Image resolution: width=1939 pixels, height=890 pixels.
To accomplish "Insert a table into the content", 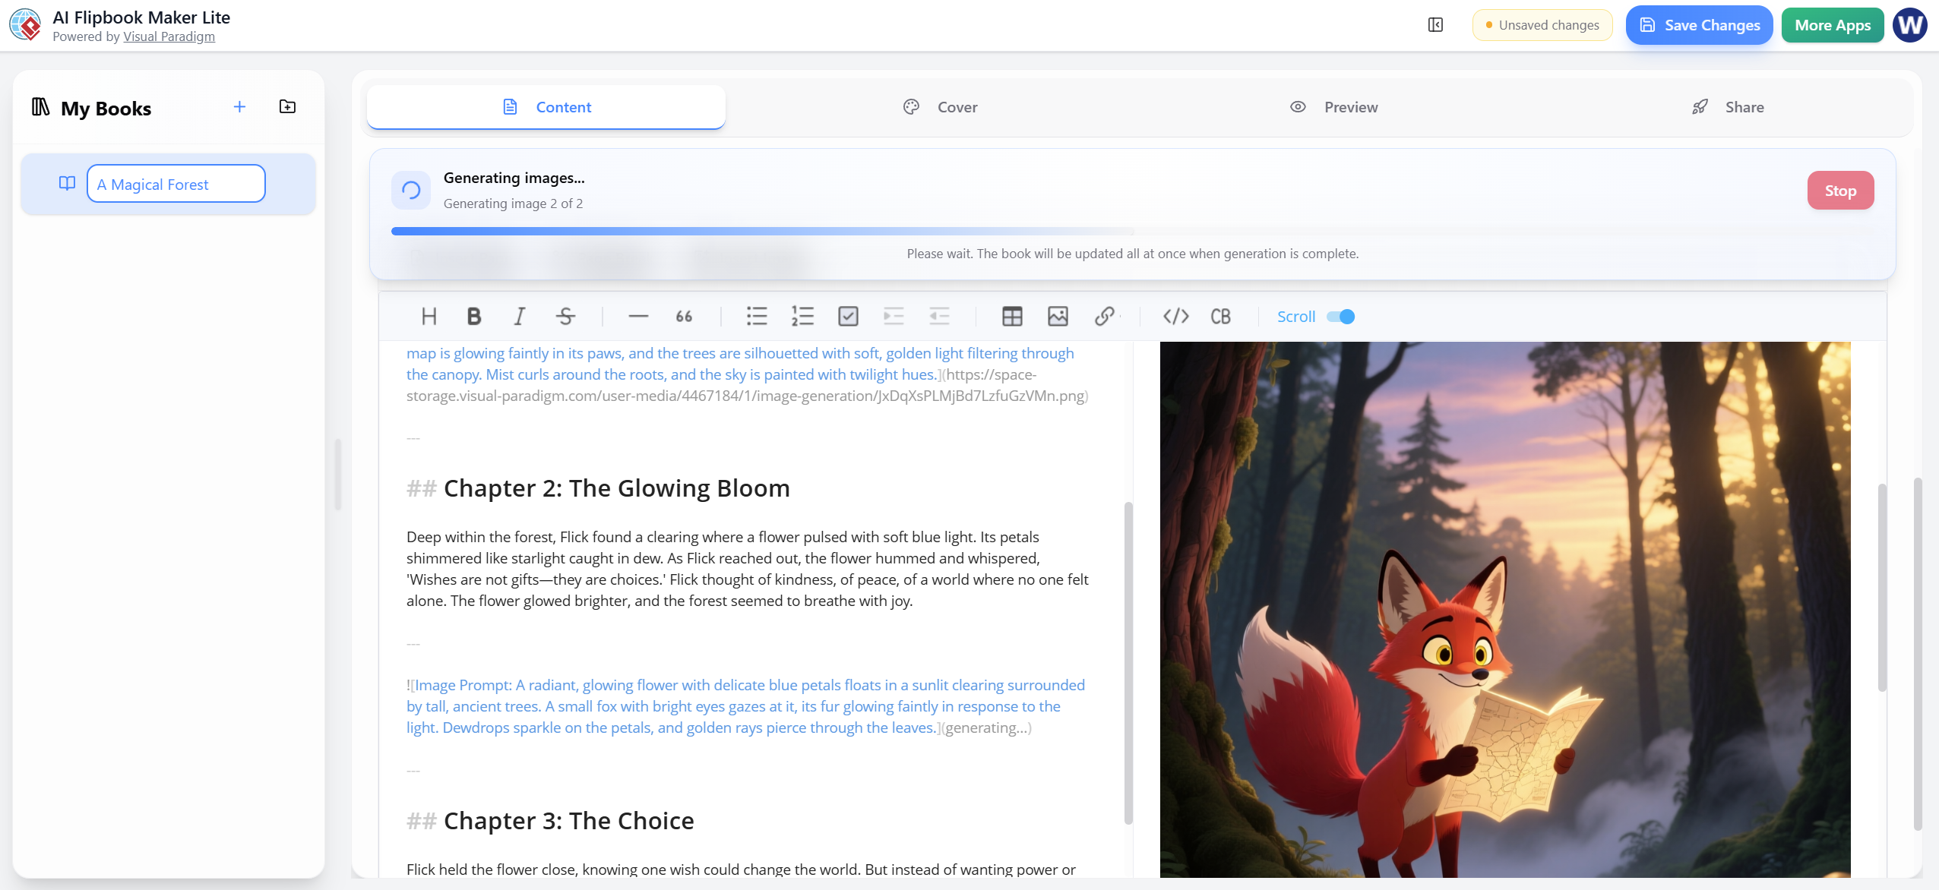I will (x=1014, y=316).
